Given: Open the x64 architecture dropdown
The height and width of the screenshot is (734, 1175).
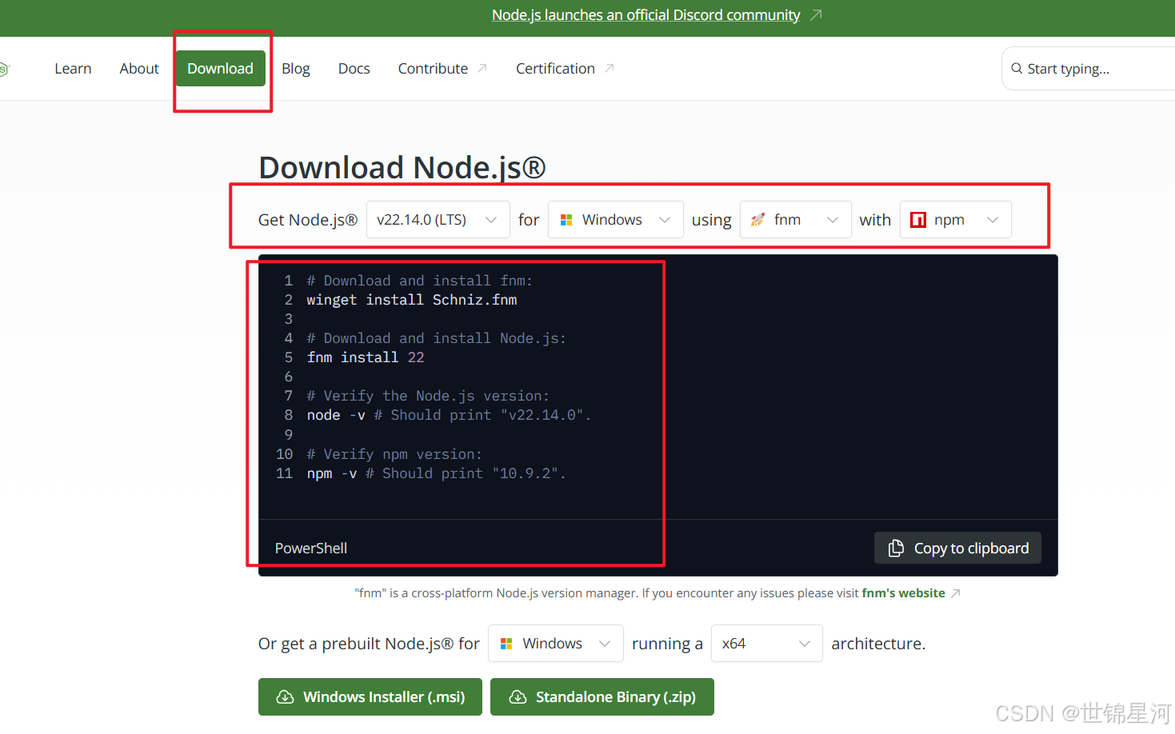Looking at the screenshot, I should 767,644.
